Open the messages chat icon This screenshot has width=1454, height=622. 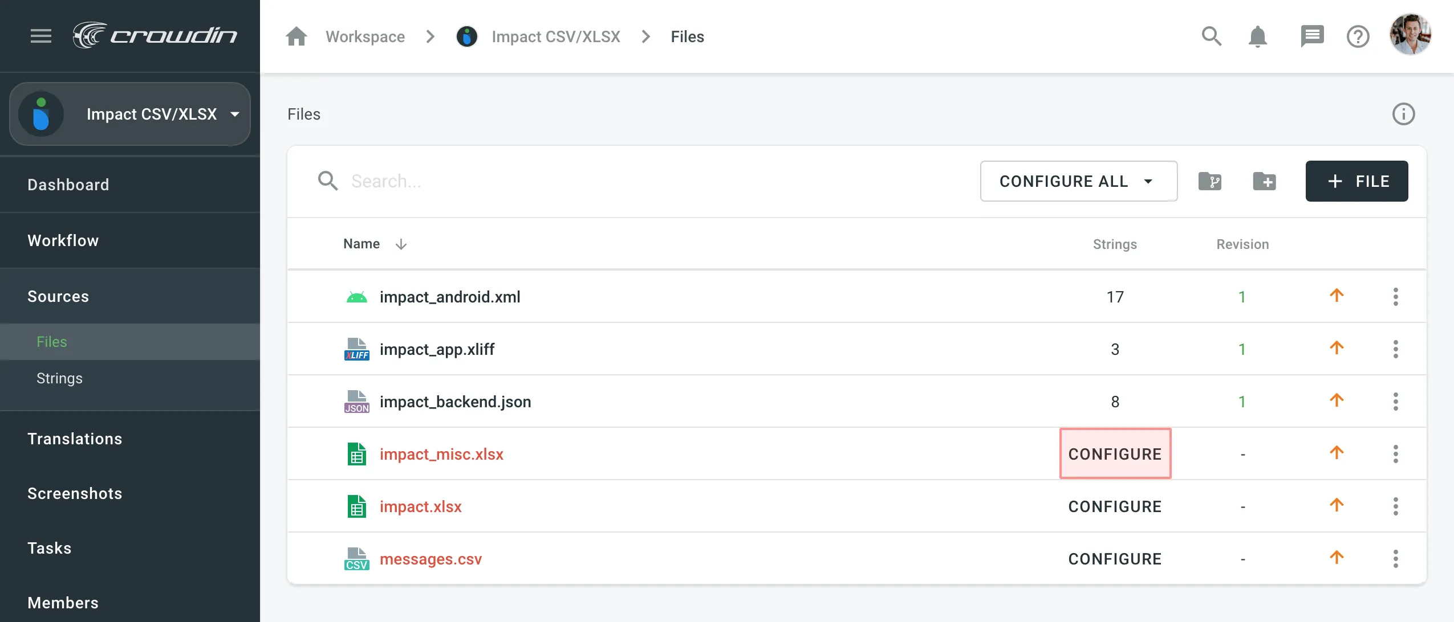1312,36
